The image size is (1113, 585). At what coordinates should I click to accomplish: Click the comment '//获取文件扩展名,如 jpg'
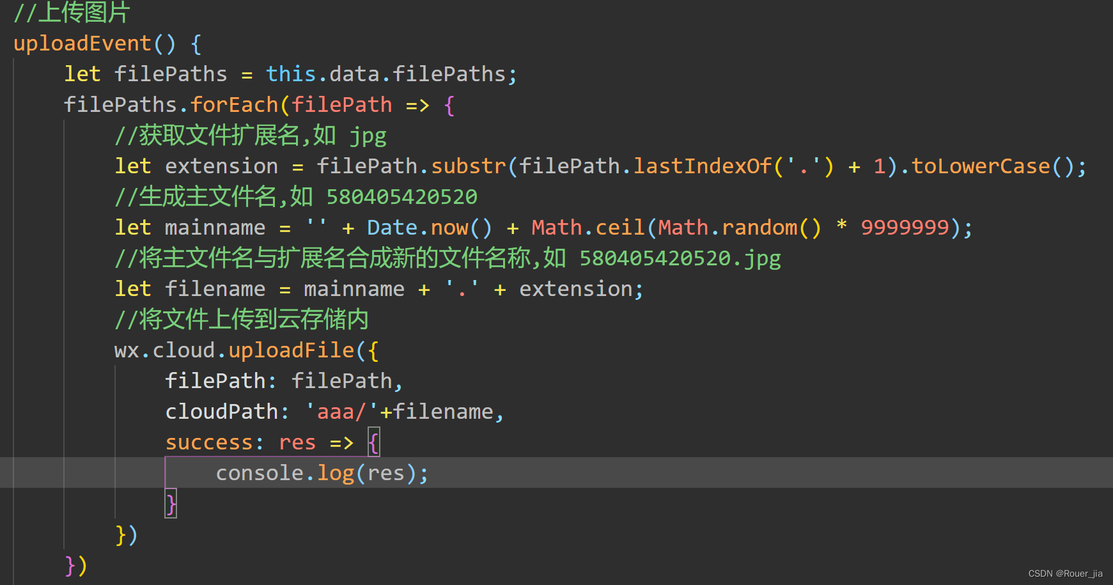point(251,136)
